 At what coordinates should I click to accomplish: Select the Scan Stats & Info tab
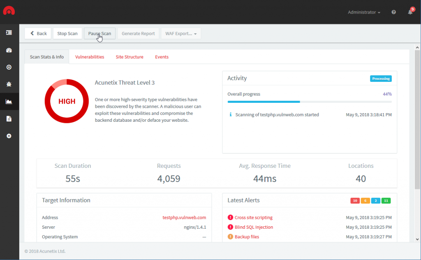coord(47,57)
